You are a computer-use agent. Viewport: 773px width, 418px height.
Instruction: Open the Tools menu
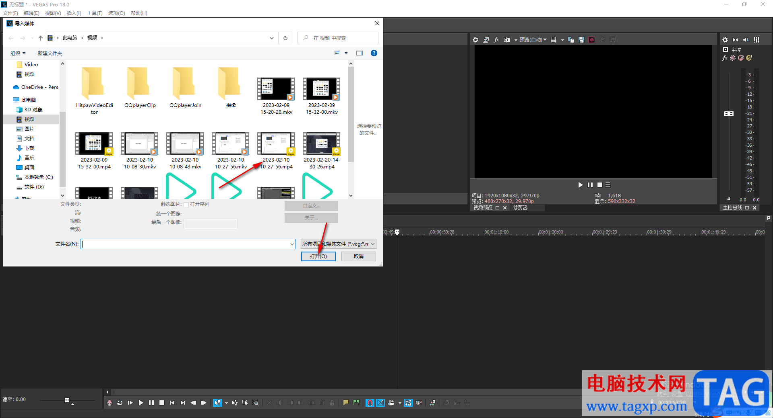[x=95, y=13]
